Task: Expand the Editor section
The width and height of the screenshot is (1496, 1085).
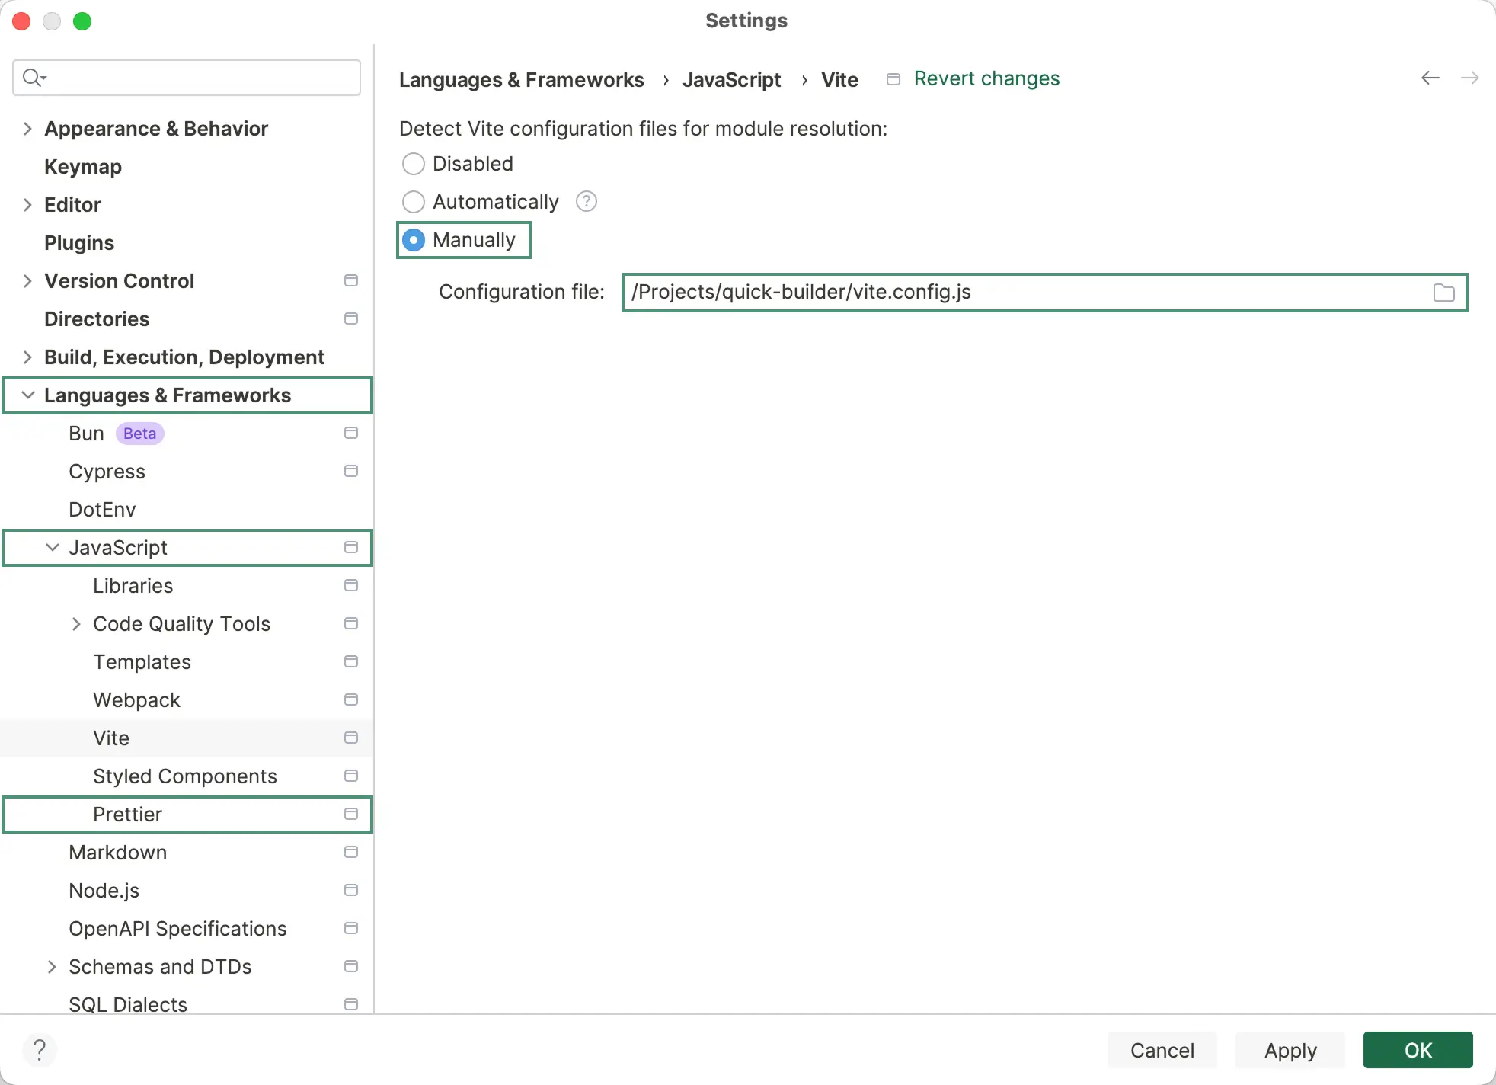Action: (27, 205)
